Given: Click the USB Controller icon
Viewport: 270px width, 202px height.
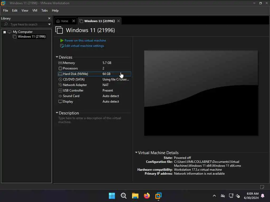Looking at the screenshot, I should tap(60, 90).
